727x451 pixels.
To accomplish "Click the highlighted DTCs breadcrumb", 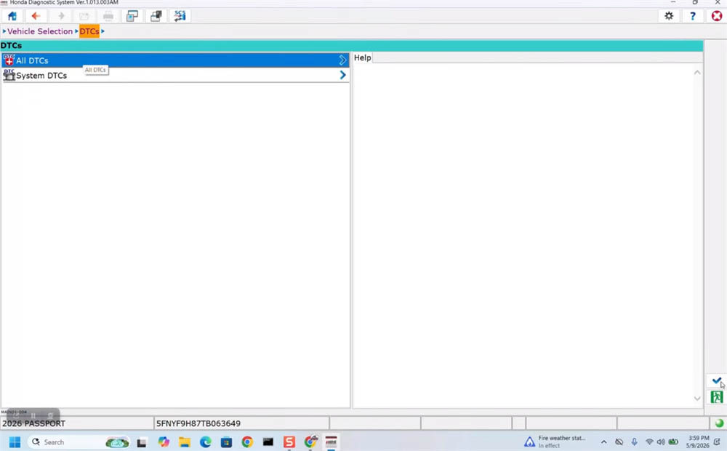I will click(89, 31).
